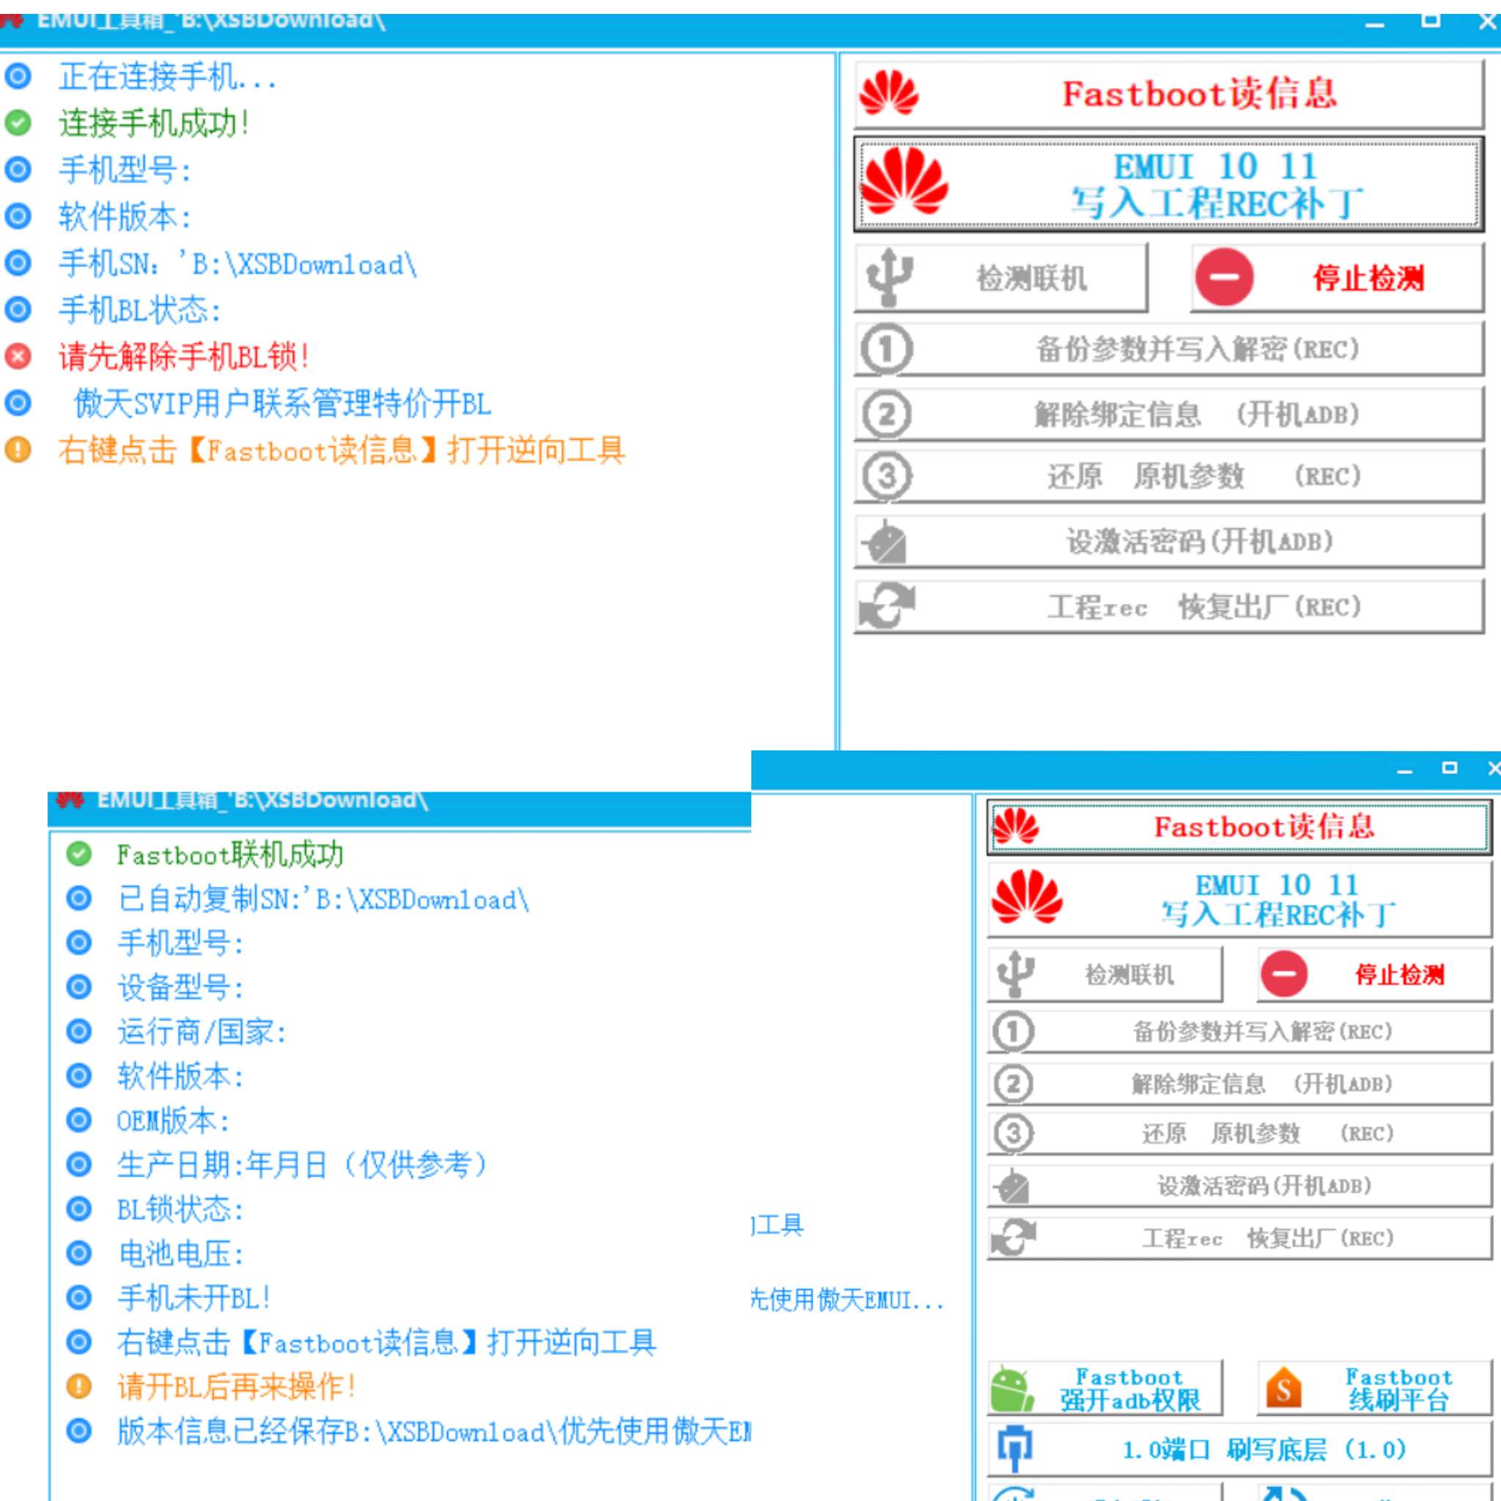The height and width of the screenshot is (1501, 1501).
Task: Click 备份参数并写入解密(REC) in top window
Action: 1169,350
